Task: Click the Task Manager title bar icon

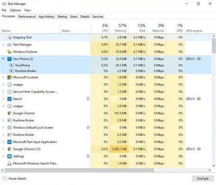Action: (x=4, y=4)
